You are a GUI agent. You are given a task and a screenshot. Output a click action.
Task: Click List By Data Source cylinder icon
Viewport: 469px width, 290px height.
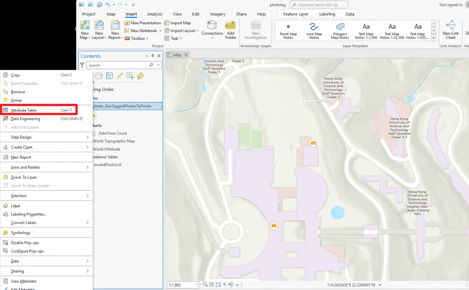[x=99, y=76]
